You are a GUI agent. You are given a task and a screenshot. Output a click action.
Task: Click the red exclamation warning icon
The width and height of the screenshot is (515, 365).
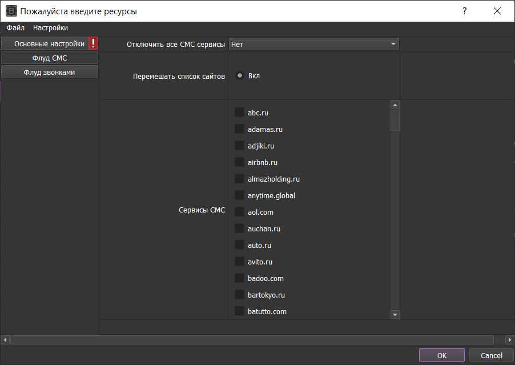tap(94, 43)
